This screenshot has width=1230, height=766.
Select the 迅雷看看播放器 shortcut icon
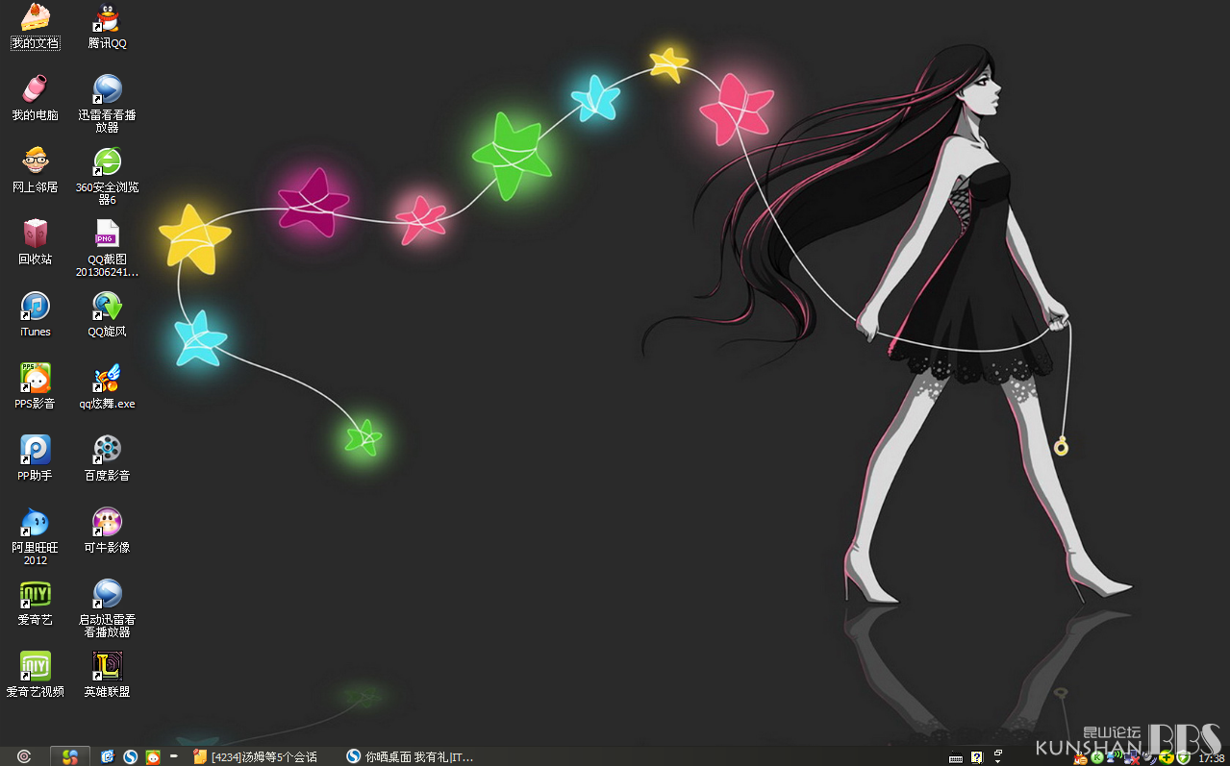click(107, 105)
